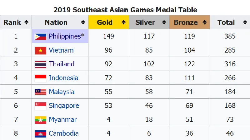Click the Singapore flag icon
The image size is (250, 140).
[40, 106]
